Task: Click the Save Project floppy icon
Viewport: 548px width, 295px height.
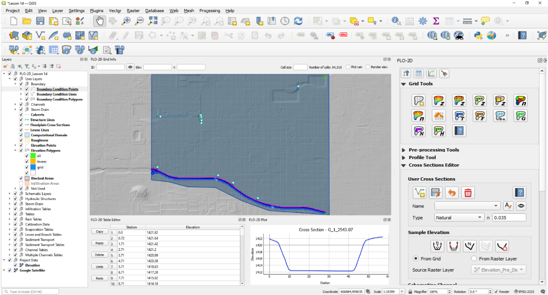Action: click(40, 21)
